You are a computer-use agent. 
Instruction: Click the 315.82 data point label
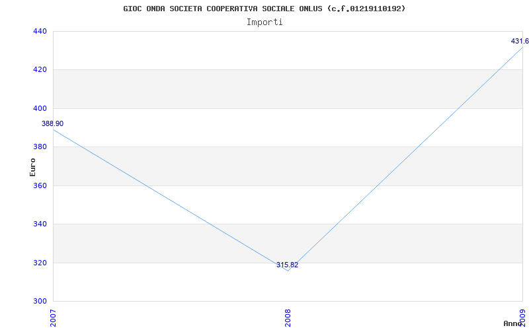pos(287,265)
